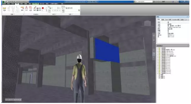Open the Revit material tab in Properties
Image resolution: width=191 pixels, height=104 pixels.
pos(168,20)
